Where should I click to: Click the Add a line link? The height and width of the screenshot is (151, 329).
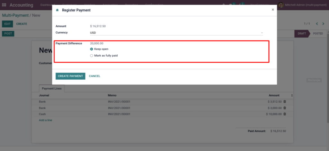coord(46,120)
